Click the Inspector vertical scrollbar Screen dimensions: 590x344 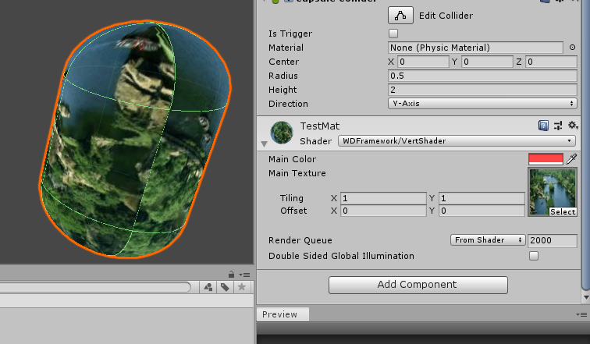point(586,145)
